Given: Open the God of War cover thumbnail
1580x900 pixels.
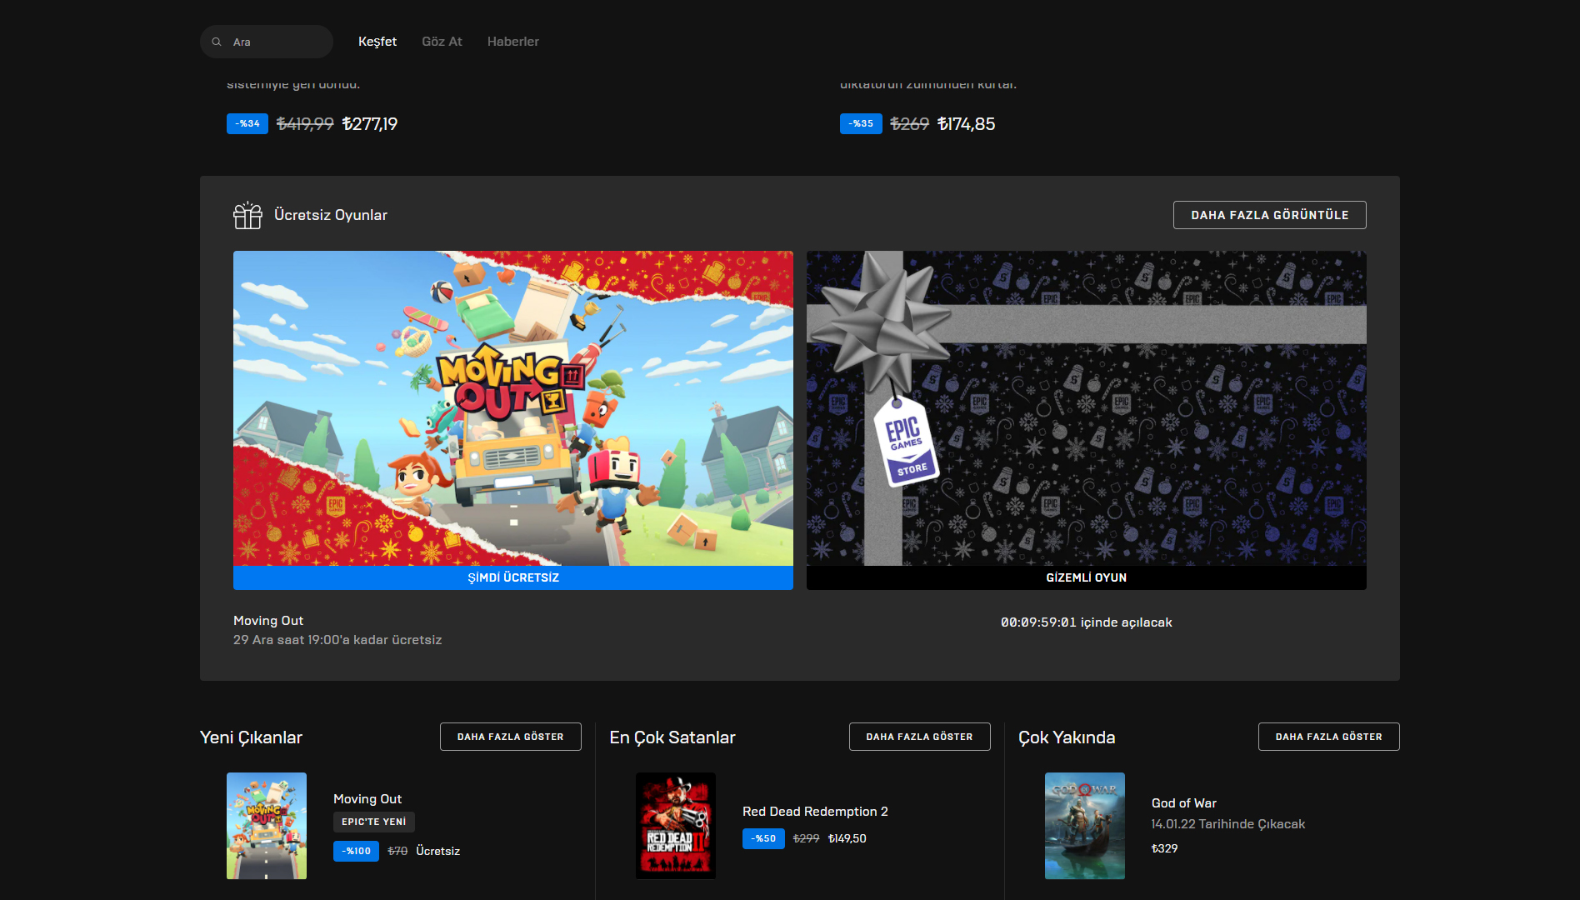Looking at the screenshot, I should (x=1084, y=825).
